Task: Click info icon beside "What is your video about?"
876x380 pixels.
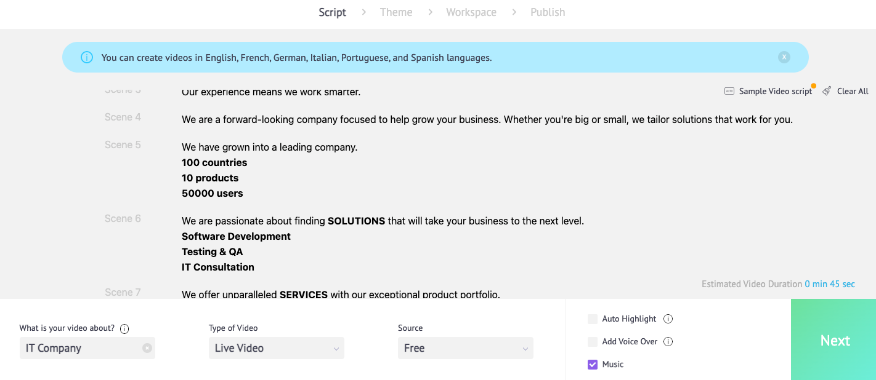Action: point(124,328)
